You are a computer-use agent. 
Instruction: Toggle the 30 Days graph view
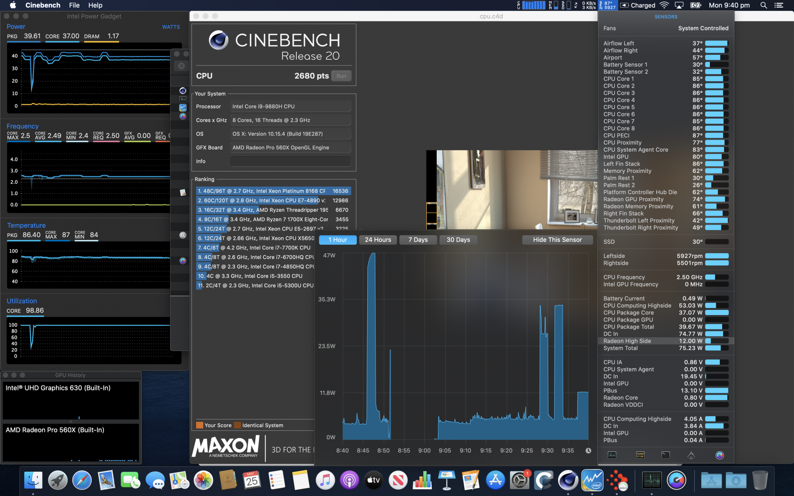458,239
